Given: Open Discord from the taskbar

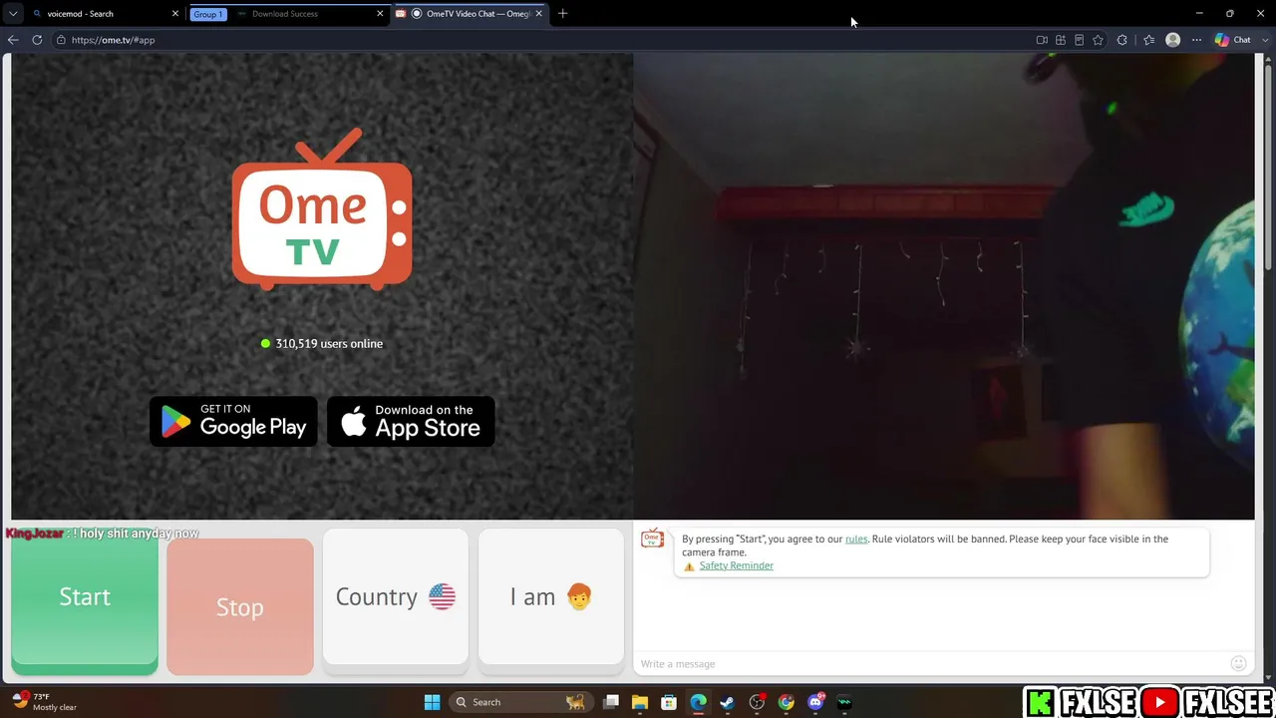Looking at the screenshot, I should click(x=815, y=702).
